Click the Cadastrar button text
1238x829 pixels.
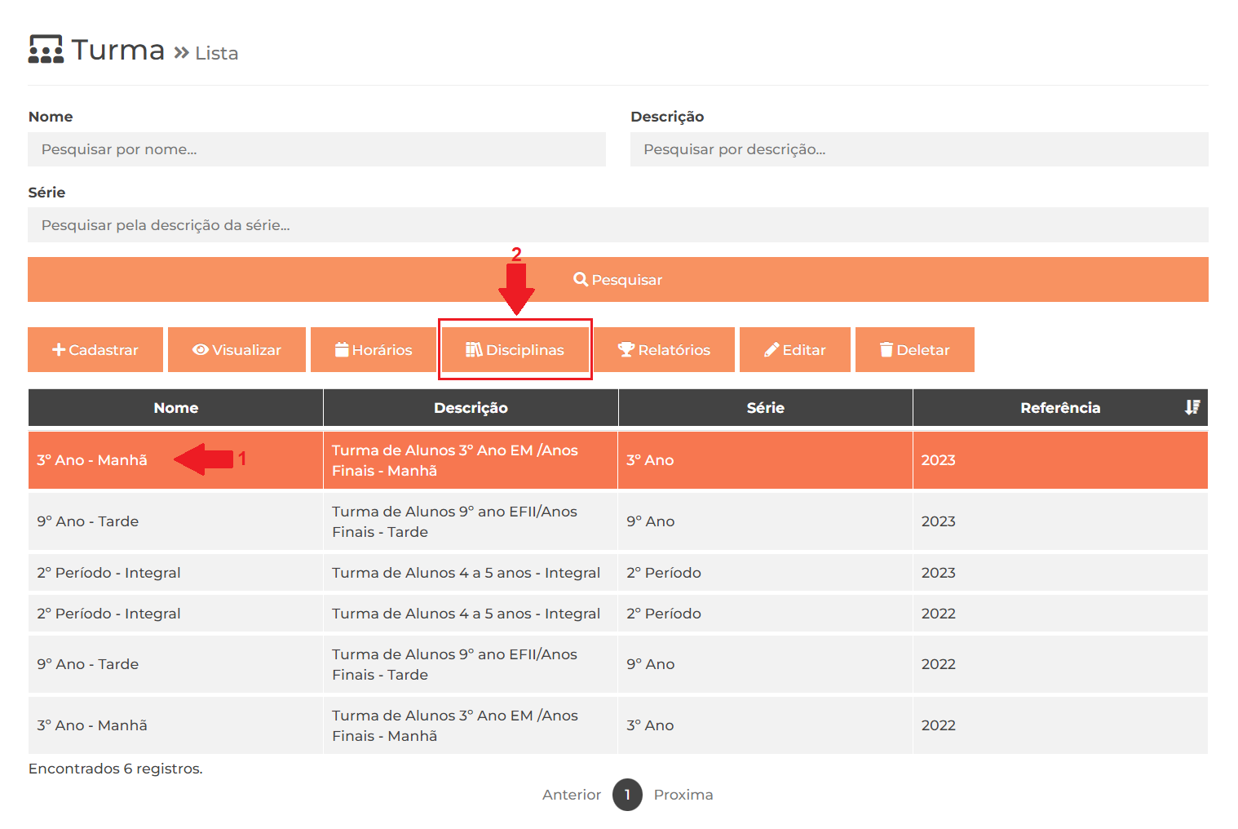pos(104,350)
